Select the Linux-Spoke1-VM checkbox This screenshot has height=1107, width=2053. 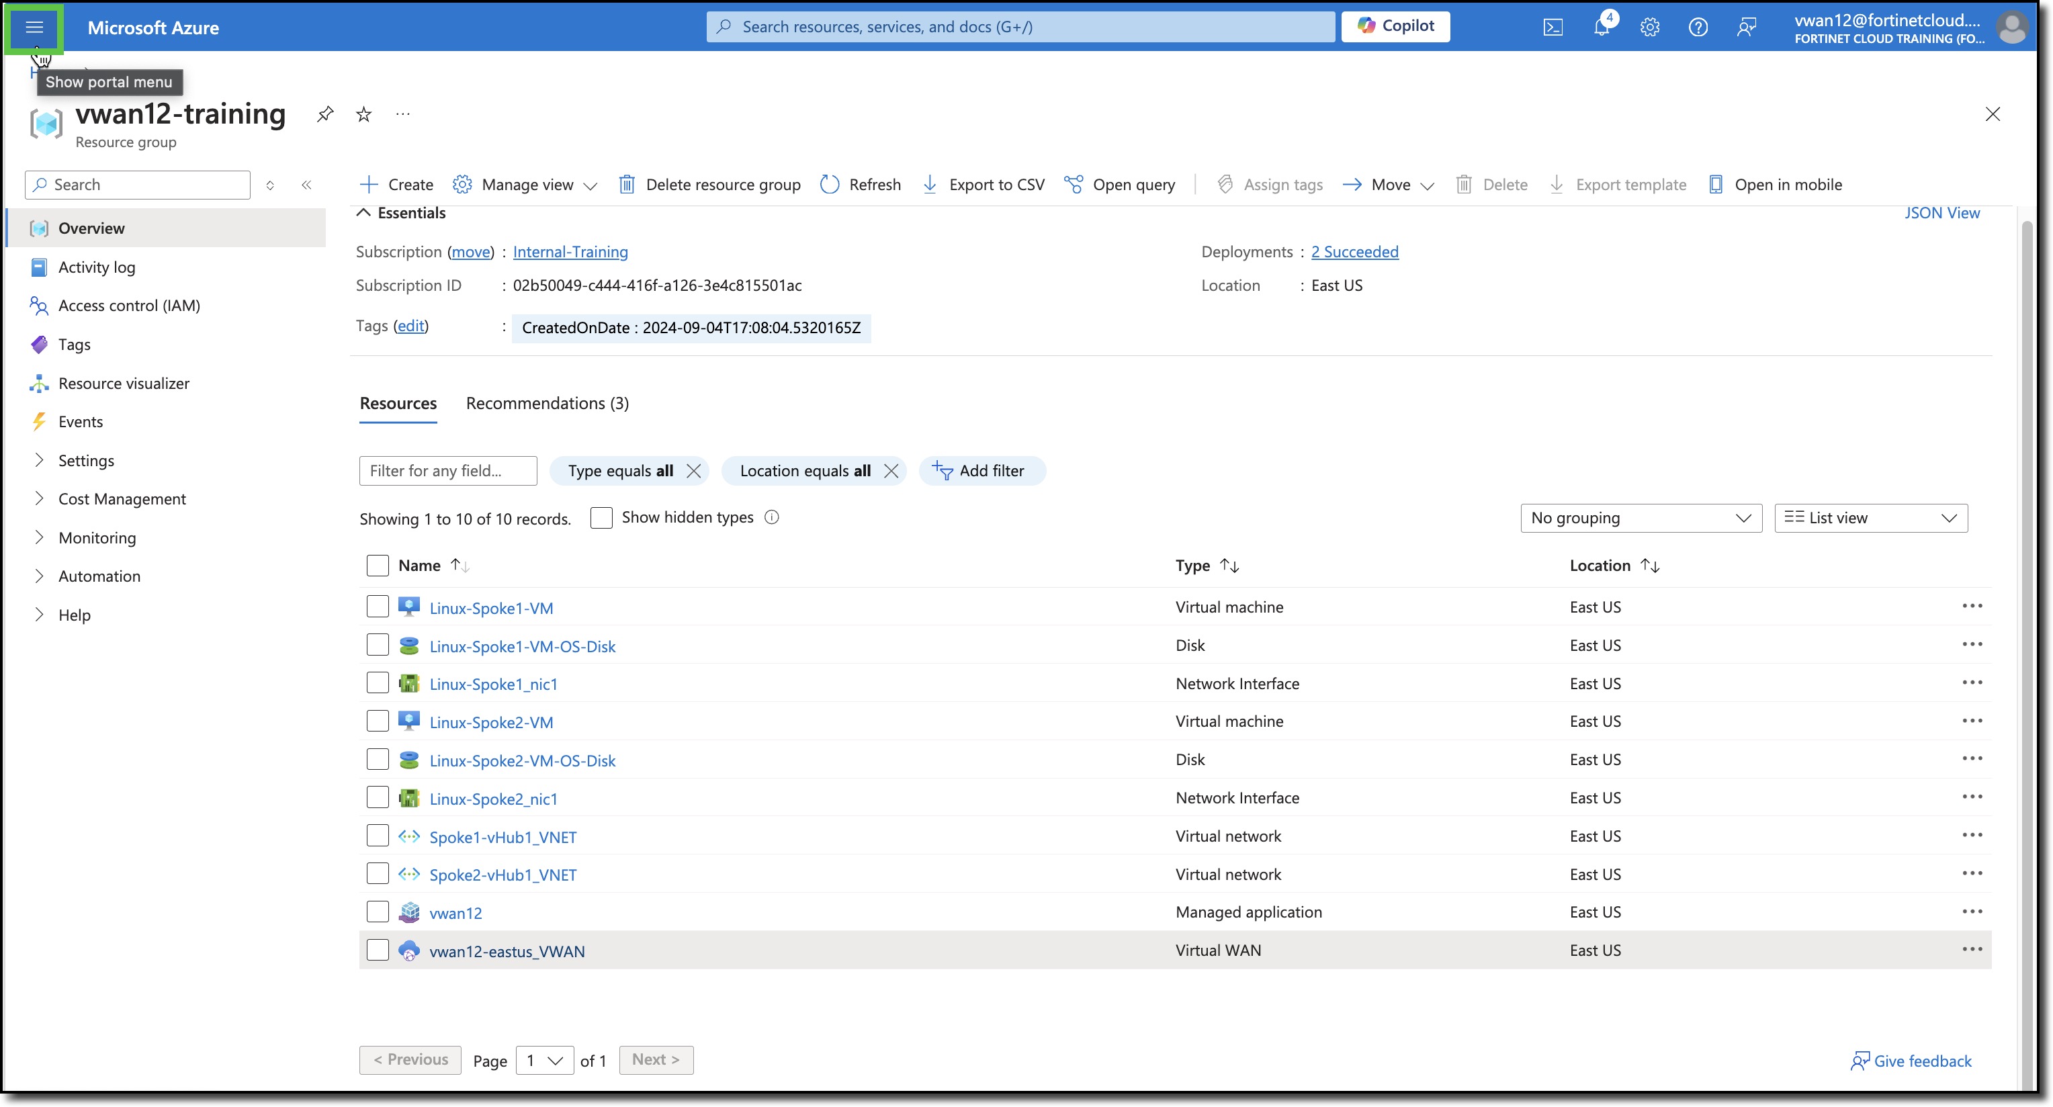point(377,607)
